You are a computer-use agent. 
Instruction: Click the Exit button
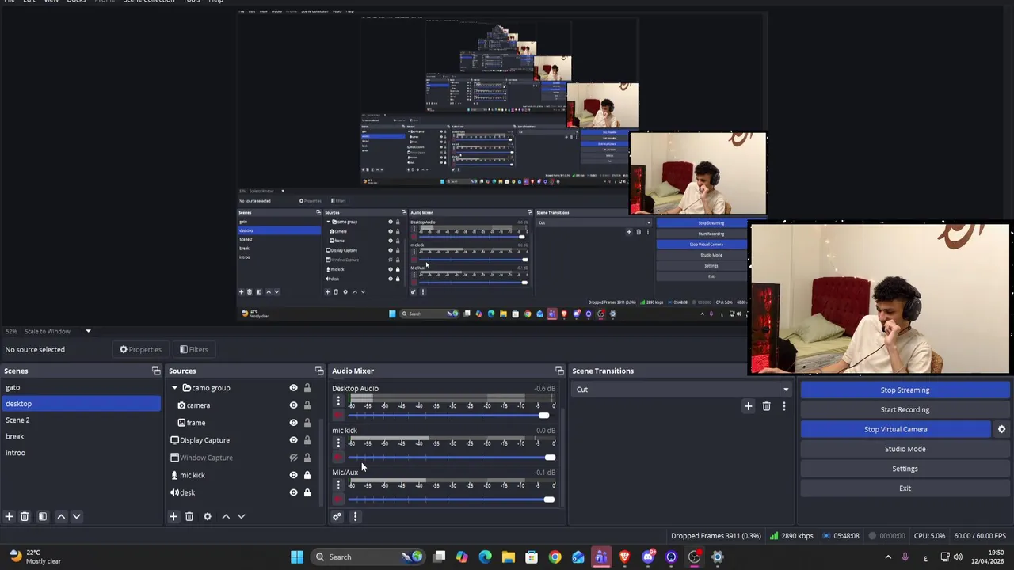(905, 488)
